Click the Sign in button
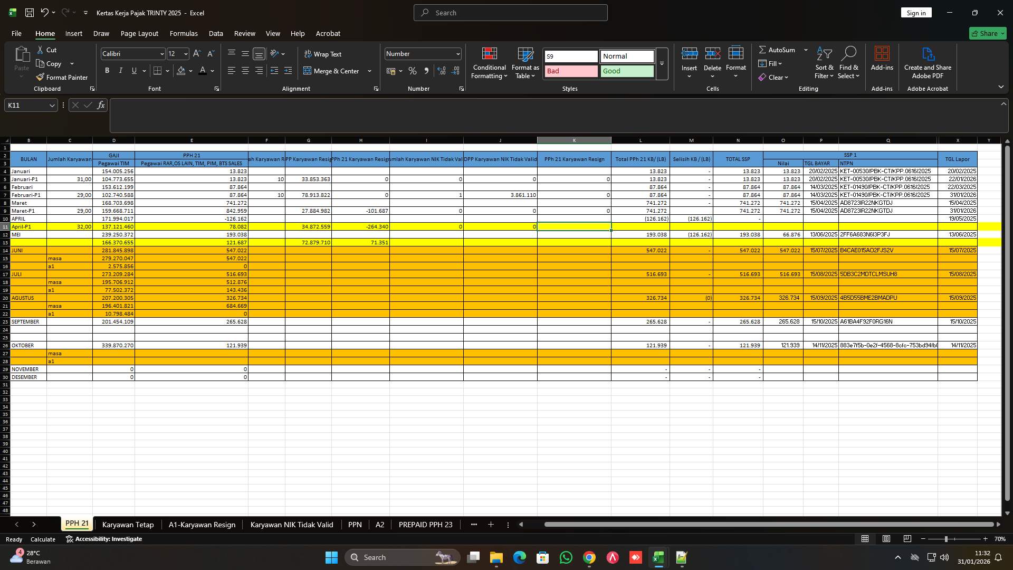This screenshot has width=1013, height=570. (916, 12)
